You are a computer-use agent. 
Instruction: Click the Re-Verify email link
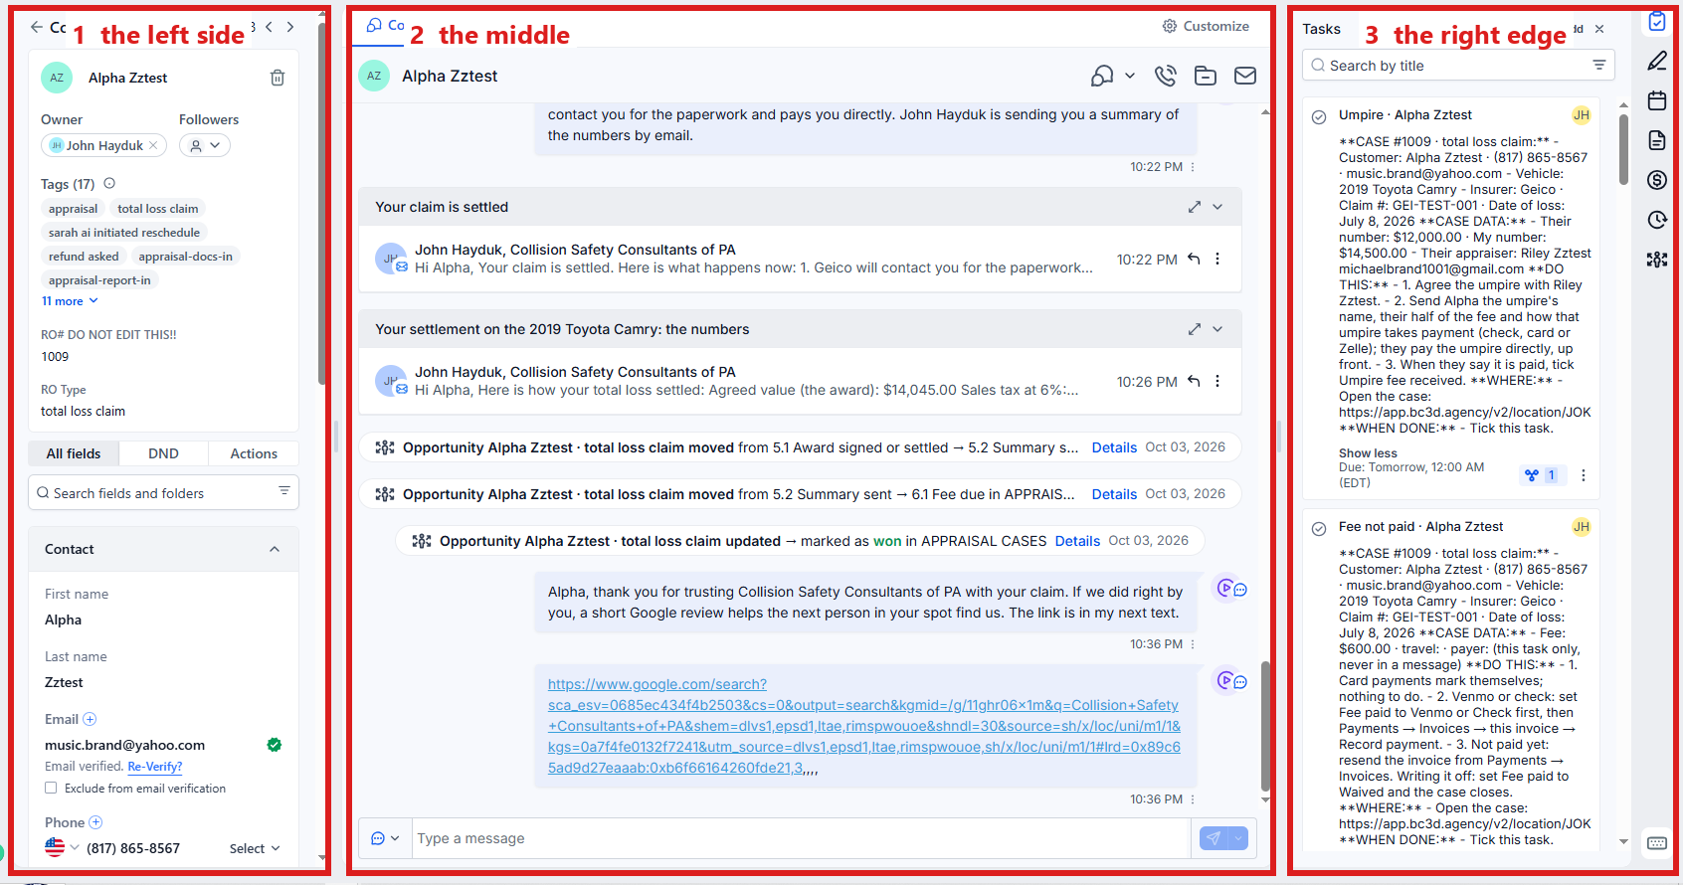pyautogui.click(x=155, y=767)
